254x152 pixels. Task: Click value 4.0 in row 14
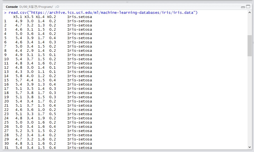click(30, 76)
